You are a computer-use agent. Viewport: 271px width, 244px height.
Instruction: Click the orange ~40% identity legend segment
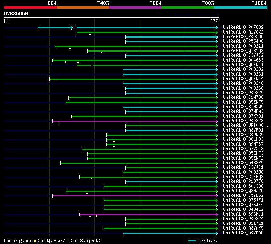pyautogui.click(x=83, y=8)
